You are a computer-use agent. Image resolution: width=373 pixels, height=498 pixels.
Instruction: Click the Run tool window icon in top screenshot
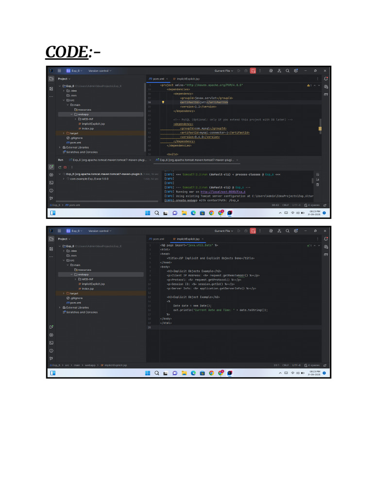51,167
